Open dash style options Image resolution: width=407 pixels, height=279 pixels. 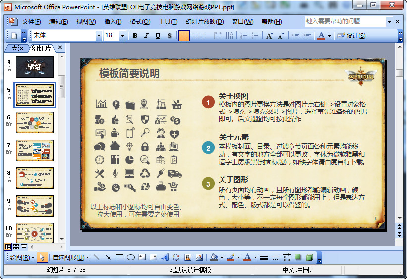point(276,258)
